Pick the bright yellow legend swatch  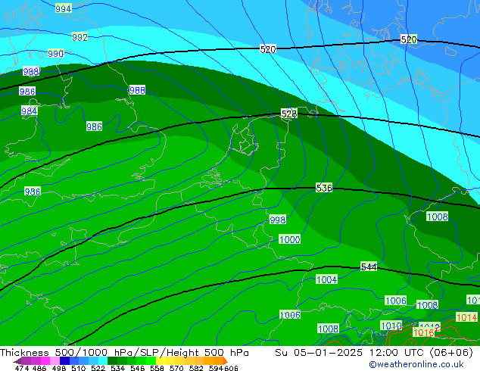[161, 360]
